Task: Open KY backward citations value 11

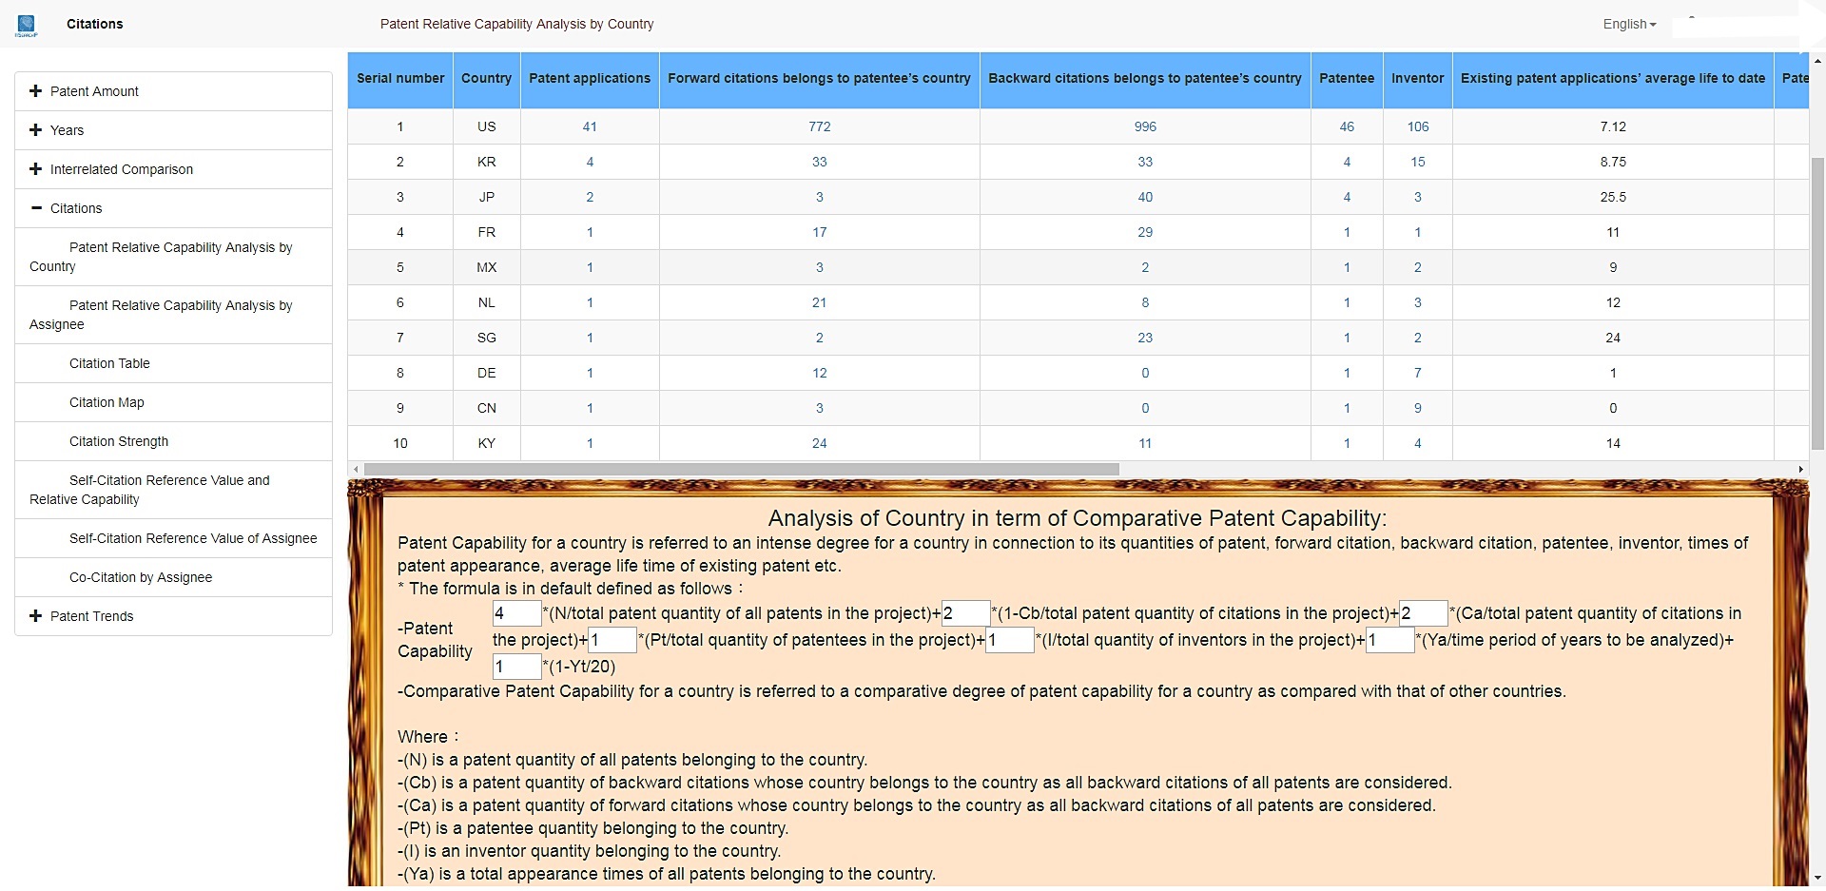Action: click(x=1145, y=443)
